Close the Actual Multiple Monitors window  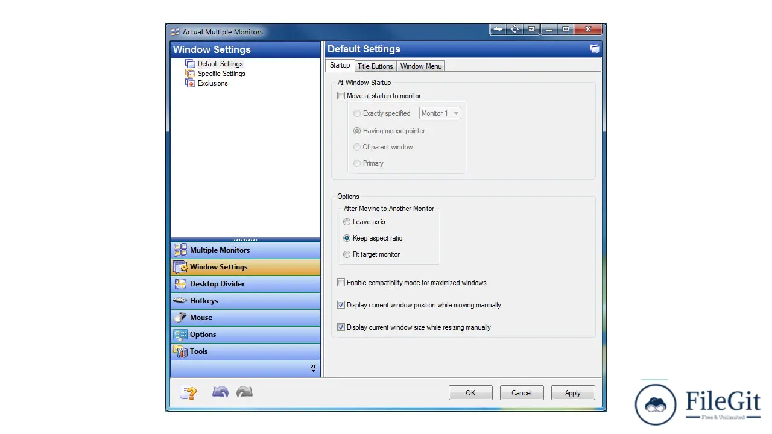588,30
